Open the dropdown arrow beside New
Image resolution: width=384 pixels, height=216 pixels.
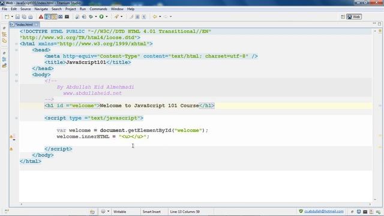[12, 17]
